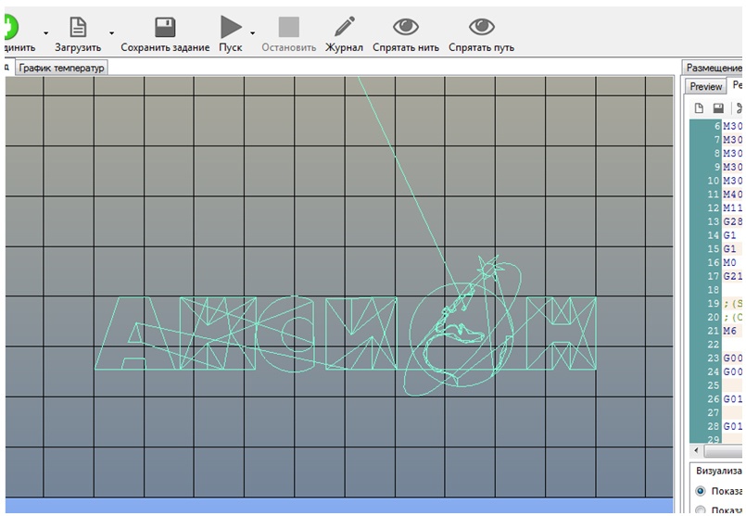
Task: Select the Preview tab
Action: point(705,86)
